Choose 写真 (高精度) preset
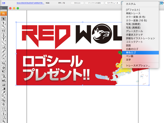The image size is (164, 123). (140, 28)
